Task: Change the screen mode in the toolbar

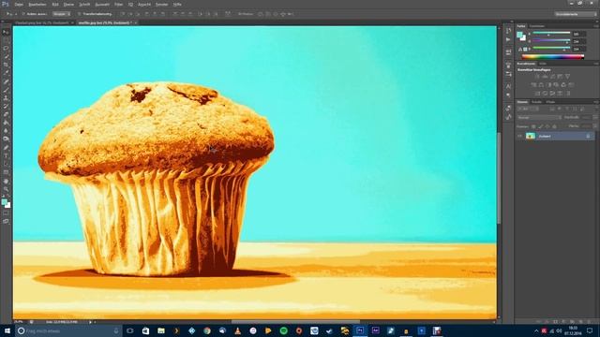Action: [x=7, y=221]
